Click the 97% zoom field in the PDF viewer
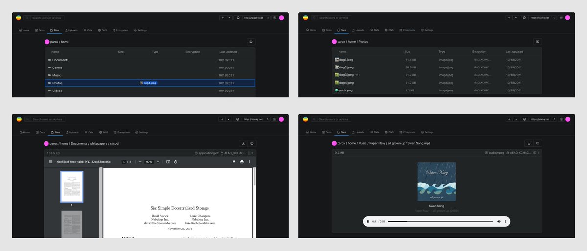The height and width of the screenshot is (251, 587). (149, 162)
